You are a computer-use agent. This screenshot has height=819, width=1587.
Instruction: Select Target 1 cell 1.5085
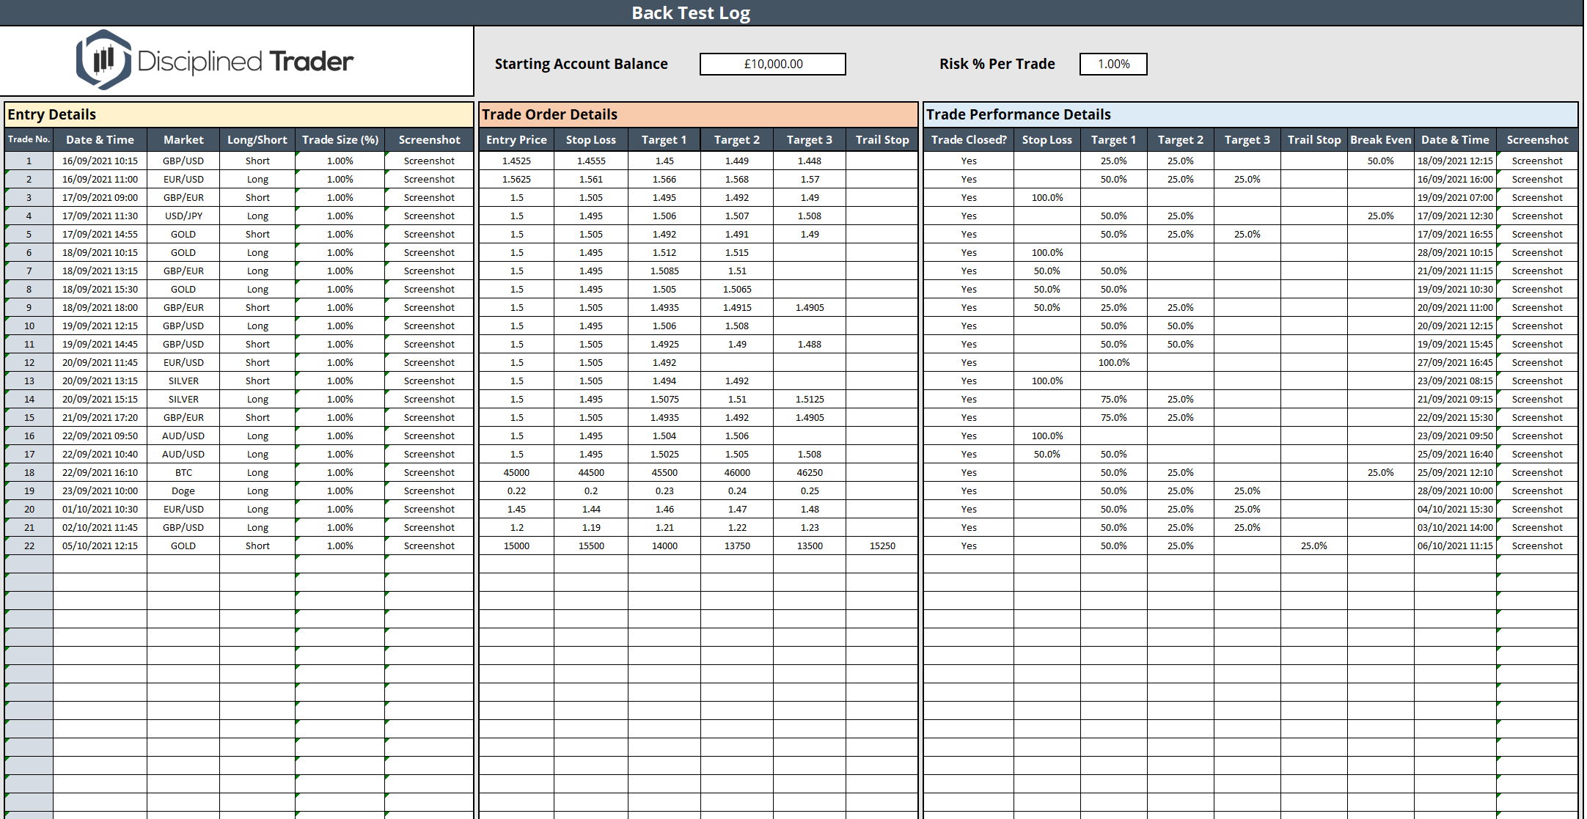664,271
